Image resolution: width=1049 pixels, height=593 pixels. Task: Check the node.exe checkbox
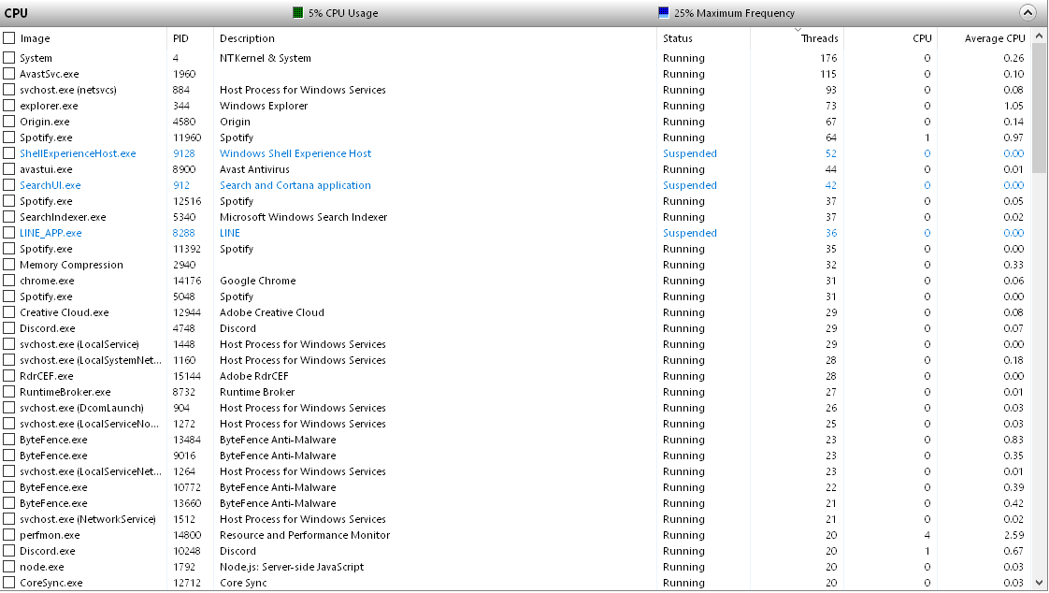pyautogui.click(x=8, y=567)
